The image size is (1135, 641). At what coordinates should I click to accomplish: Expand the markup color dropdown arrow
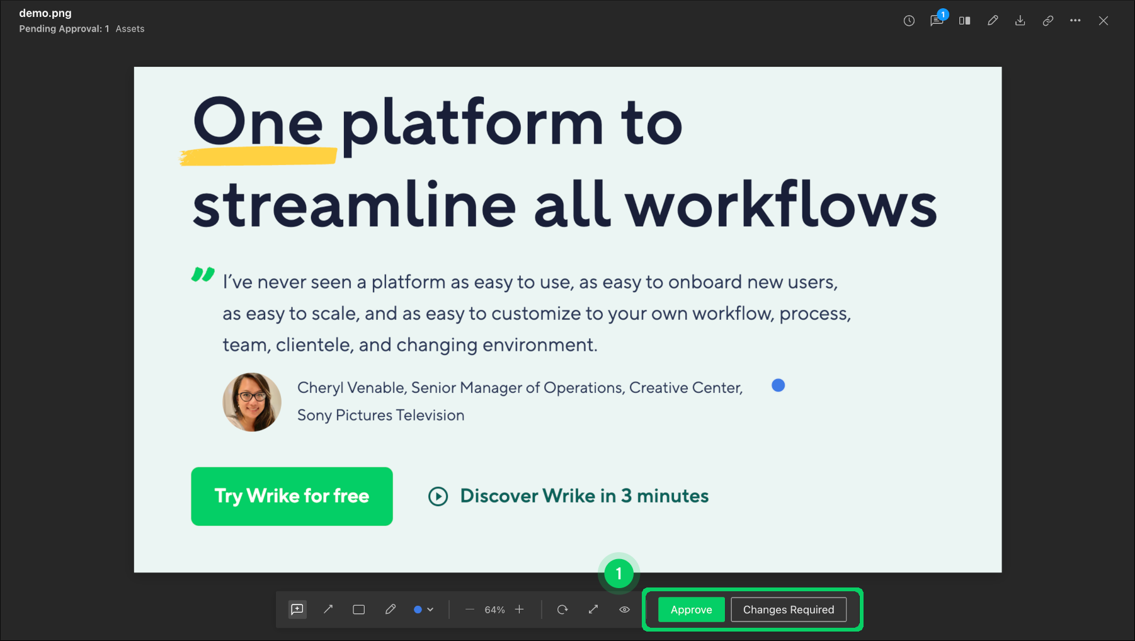click(430, 610)
